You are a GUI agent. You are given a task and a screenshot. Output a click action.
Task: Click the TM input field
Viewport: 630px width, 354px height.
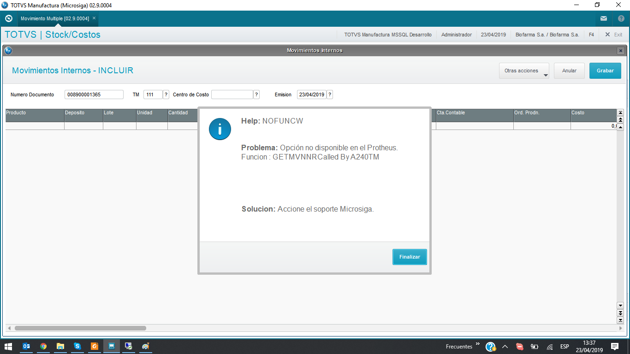click(x=153, y=94)
